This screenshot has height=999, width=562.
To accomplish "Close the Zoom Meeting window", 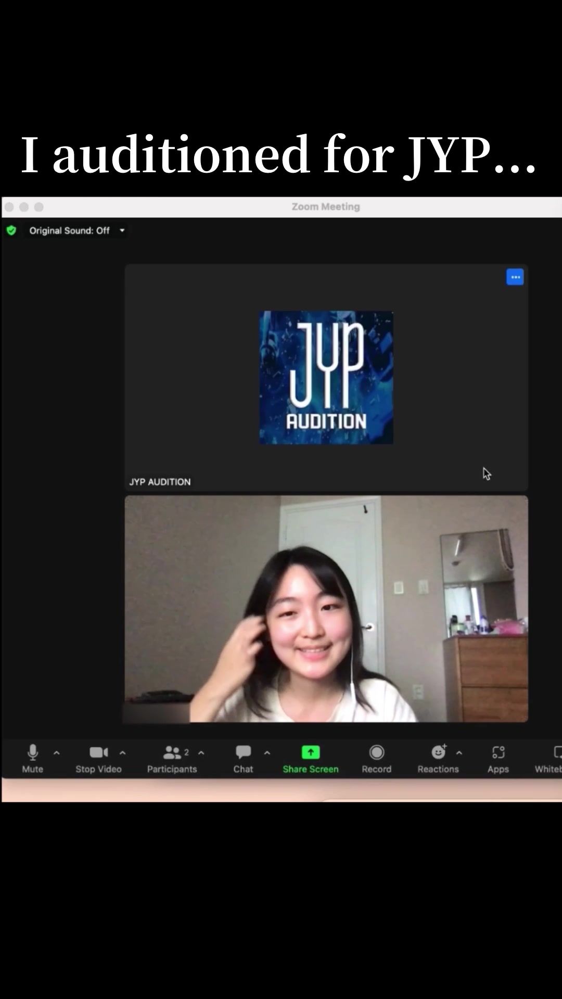I will click(x=9, y=207).
